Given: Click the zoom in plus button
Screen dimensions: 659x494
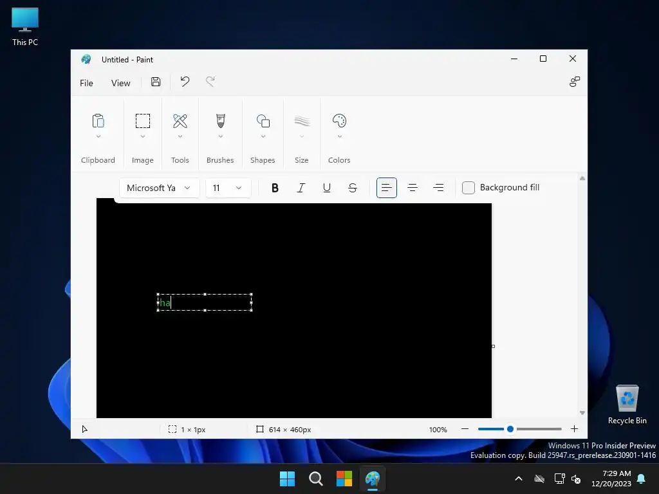Looking at the screenshot, I should [575, 429].
